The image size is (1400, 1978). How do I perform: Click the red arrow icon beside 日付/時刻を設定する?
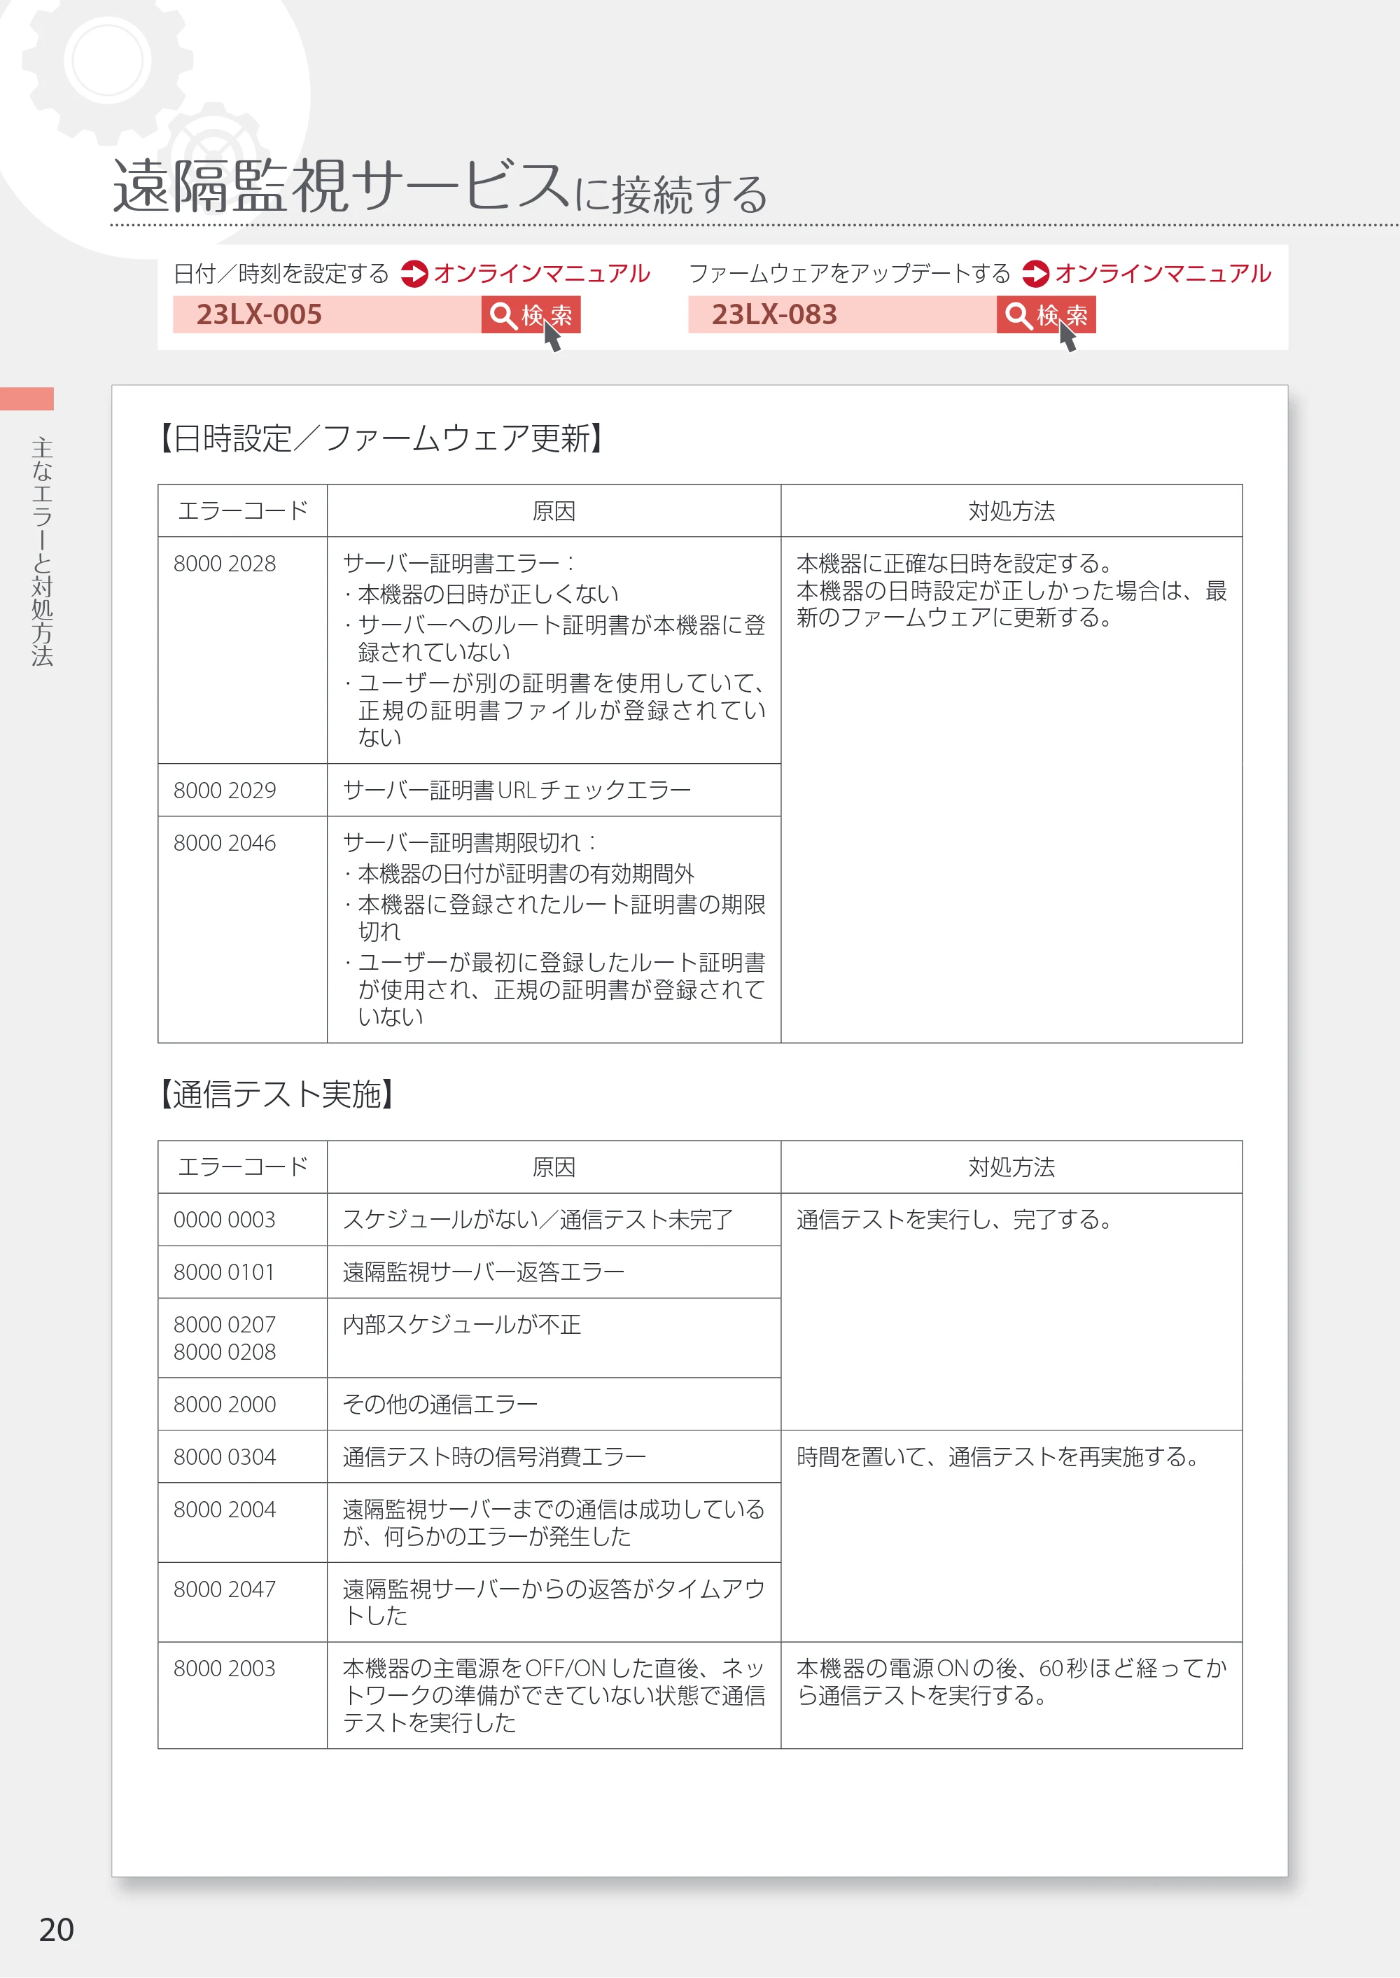[414, 273]
